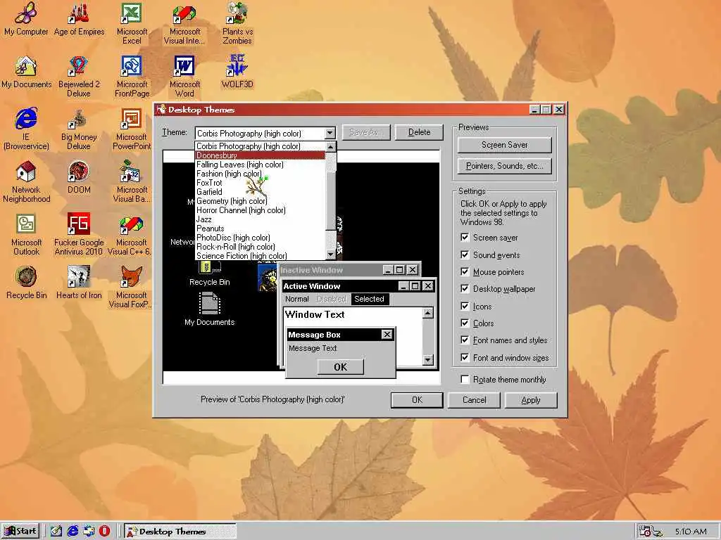721x540 pixels.
Task: Click the theme list scroll-up arrow
Action: point(331,146)
